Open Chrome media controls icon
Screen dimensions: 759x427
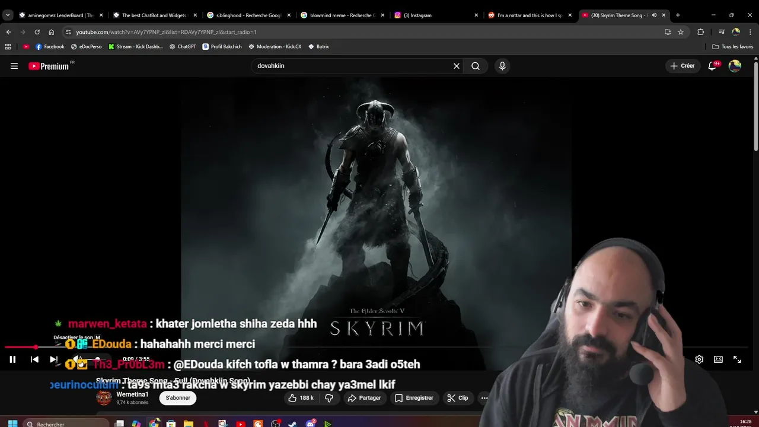click(x=721, y=32)
